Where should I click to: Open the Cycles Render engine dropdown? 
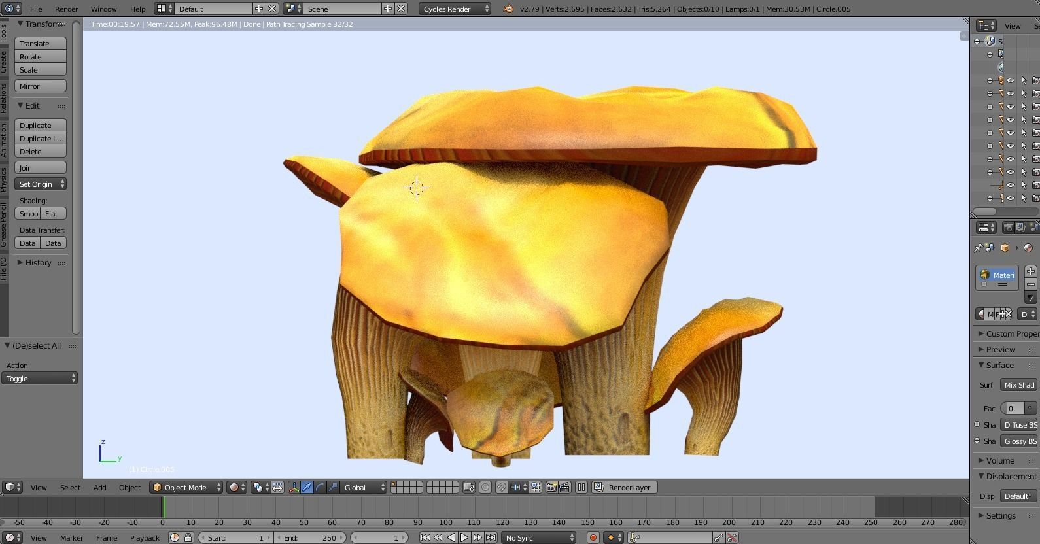pos(455,8)
